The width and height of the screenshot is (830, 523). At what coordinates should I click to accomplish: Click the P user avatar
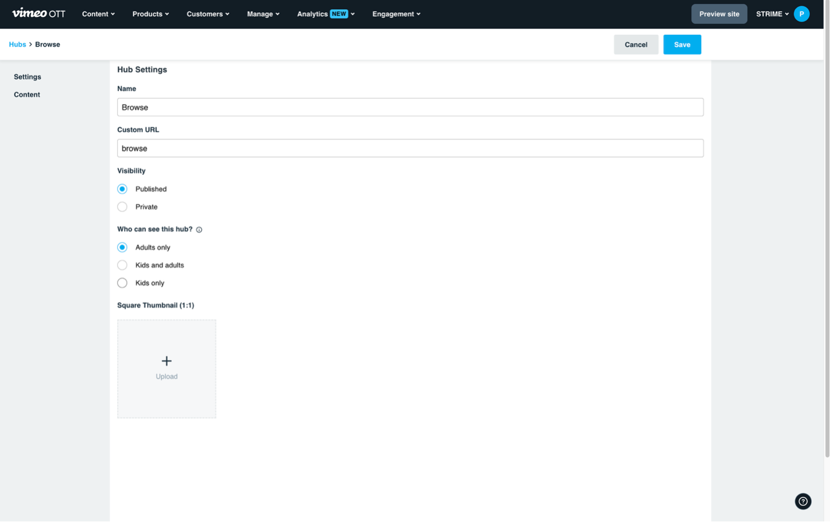tap(802, 14)
